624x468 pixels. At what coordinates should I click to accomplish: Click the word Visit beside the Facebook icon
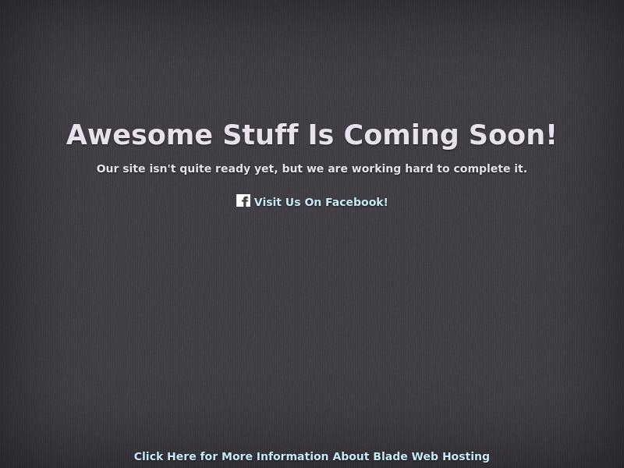(x=268, y=202)
